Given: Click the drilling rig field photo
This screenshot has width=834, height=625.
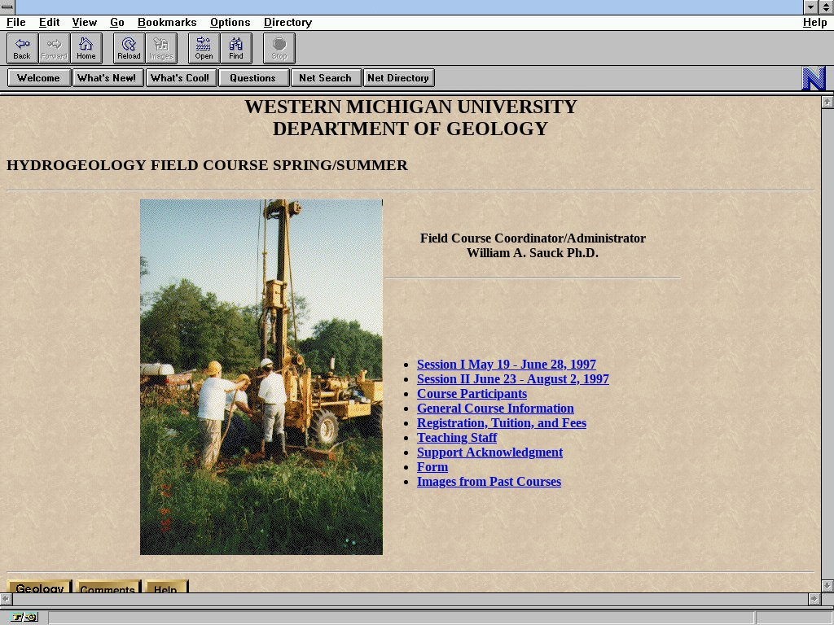Looking at the screenshot, I should (x=261, y=377).
